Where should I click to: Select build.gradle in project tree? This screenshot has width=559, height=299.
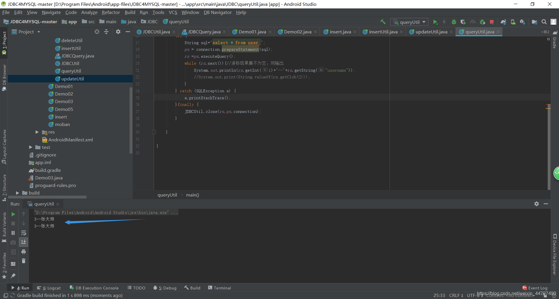(x=48, y=170)
